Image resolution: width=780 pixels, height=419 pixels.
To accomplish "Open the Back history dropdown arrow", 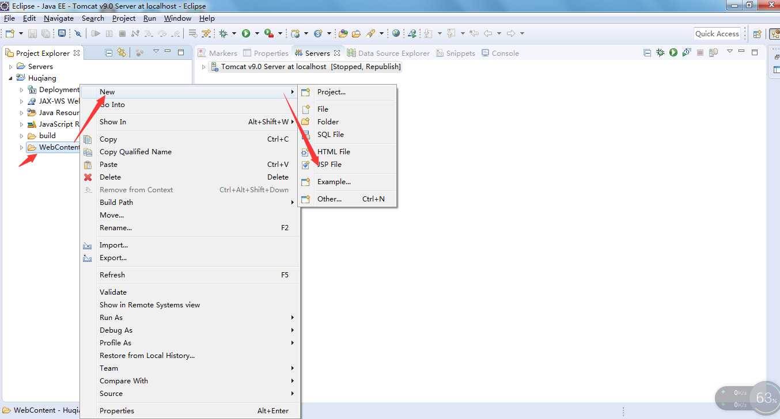I will coord(499,33).
